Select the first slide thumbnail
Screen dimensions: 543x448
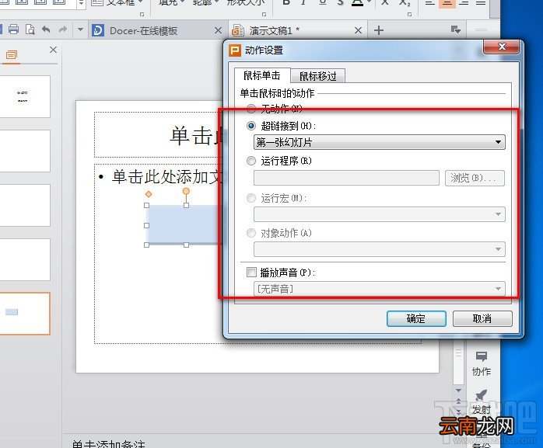pyautogui.click(x=25, y=96)
